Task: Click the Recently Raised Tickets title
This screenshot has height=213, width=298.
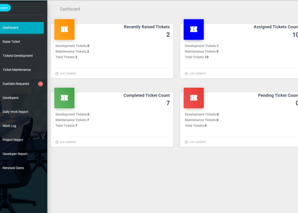Action: tap(147, 27)
